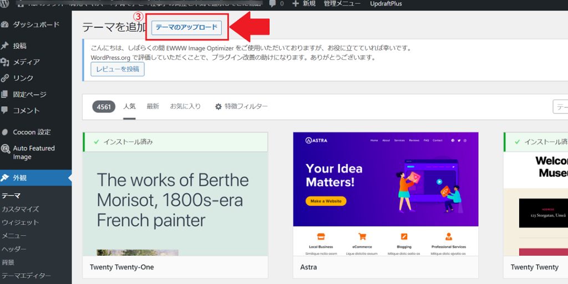The width and height of the screenshot is (568, 284).
Task: Switch to the 人気 tab
Action: 129,107
